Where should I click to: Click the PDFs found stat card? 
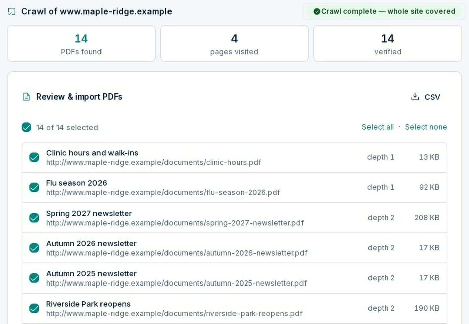click(x=81, y=44)
